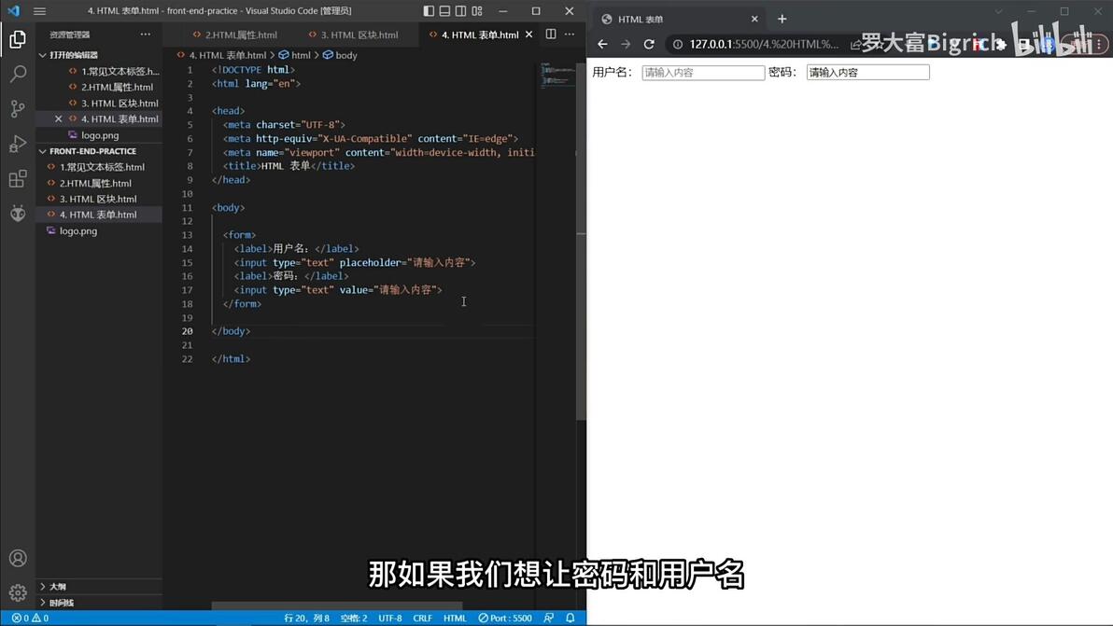Viewport: 1113px width, 626px height.
Task: Toggle the bottom panel layout icon
Action: (x=444, y=10)
